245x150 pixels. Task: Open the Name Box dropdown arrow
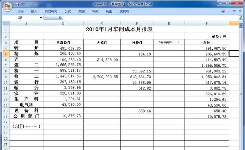pos(41,18)
